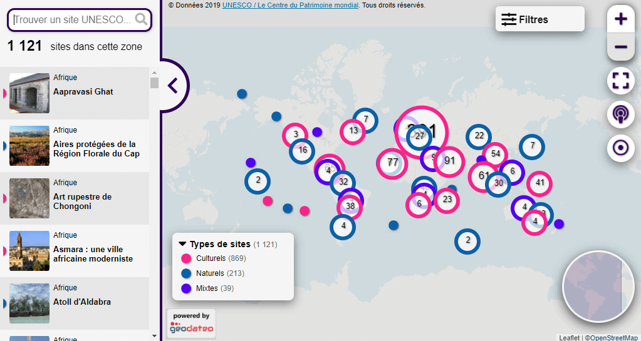Select Aapravasi Ghat in the list
This screenshot has height=341, width=641.
pos(75,93)
